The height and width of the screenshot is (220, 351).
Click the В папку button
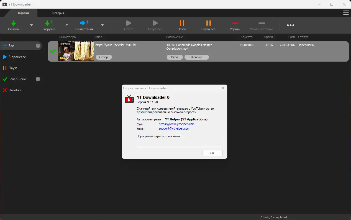(x=196, y=57)
